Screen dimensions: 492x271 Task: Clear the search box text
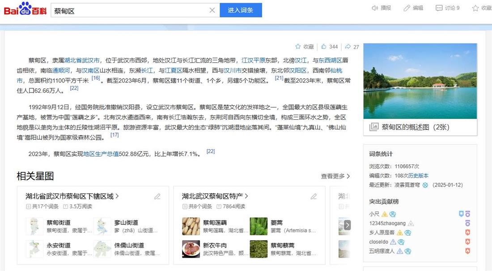coord(212,10)
